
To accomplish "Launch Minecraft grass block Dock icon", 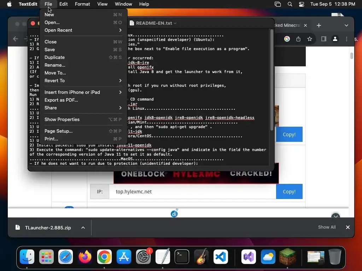I will click(x=287, y=257).
